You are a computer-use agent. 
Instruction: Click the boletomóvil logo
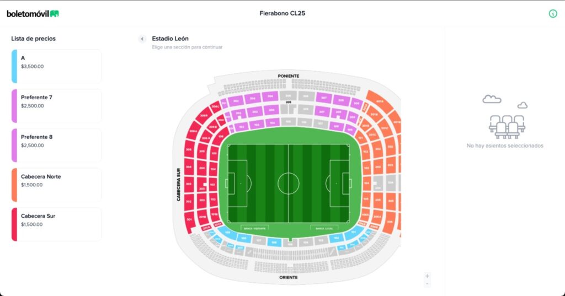point(33,13)
